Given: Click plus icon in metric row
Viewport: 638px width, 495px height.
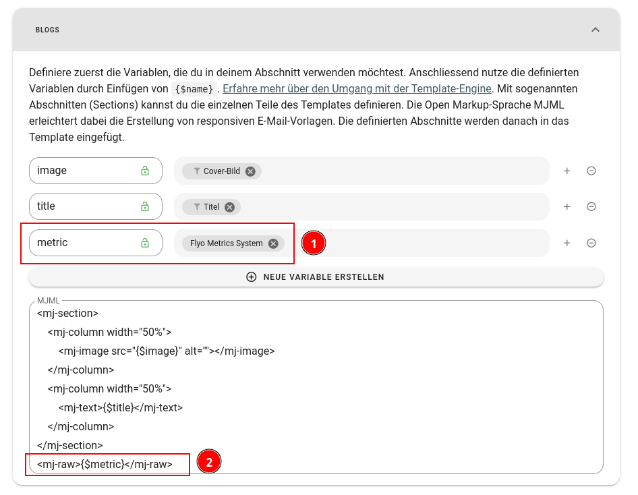Looking at the screenshot, I should click(567, 243).
